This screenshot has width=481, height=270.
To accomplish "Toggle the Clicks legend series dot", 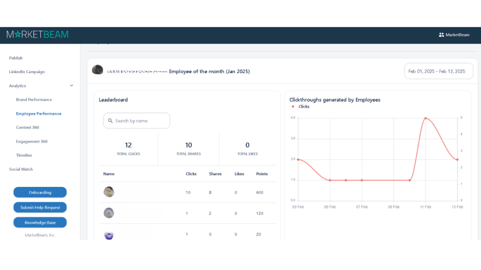I will tap(293, 107).
